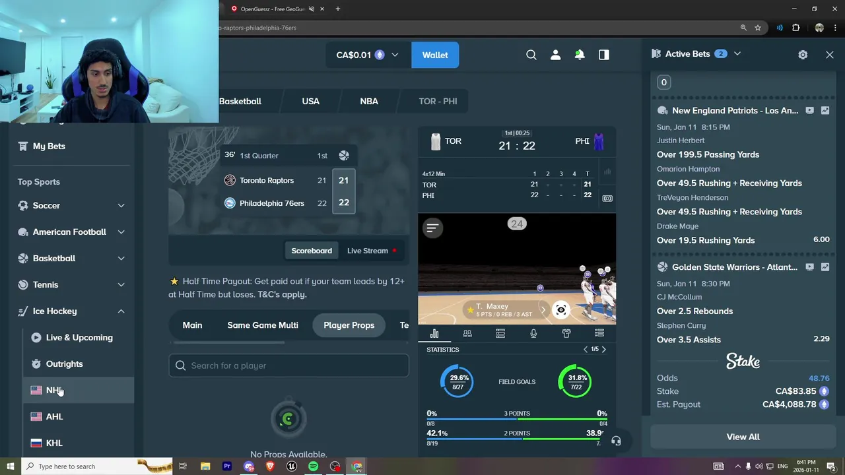Expand the Soccer sports menu
This screenshot has width=845, height=475.
point(121,206)
